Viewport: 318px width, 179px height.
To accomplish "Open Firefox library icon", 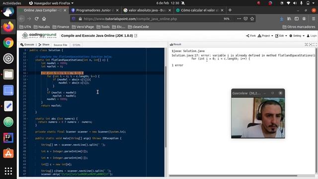I will (289, 19).
